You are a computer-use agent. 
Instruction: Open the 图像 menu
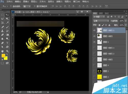click(26, 2)
